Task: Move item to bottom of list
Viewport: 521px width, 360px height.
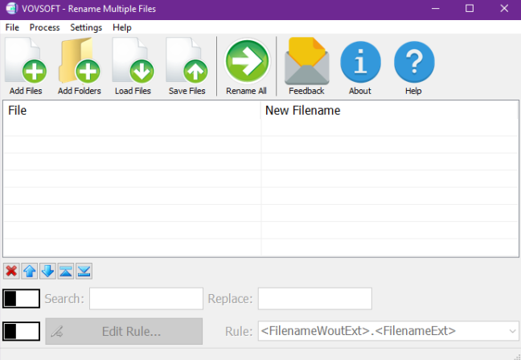Action: click(x=84, y=271)
